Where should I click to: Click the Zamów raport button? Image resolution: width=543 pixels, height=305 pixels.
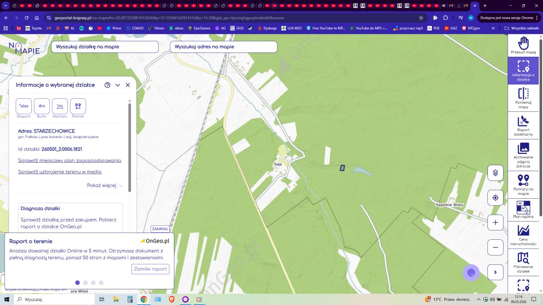150,269
